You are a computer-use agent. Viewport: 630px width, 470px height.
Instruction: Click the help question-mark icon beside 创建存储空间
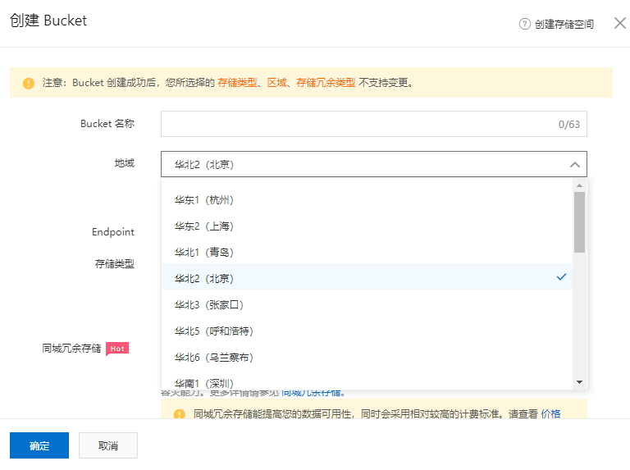[524, 24]
